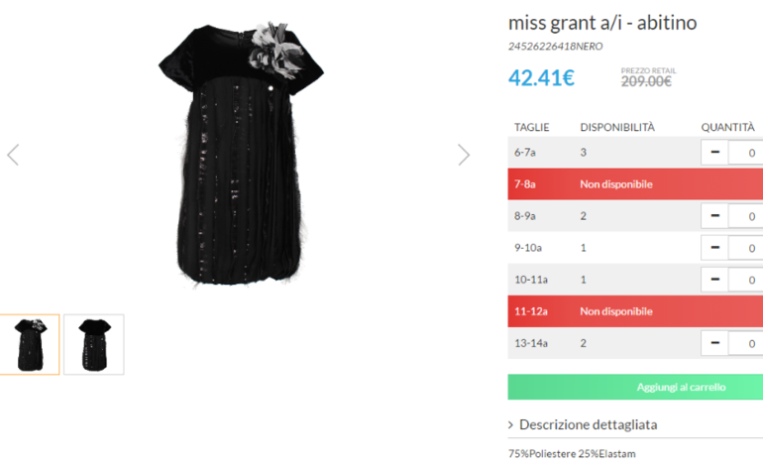Select the back view dress thumbnail
The image size is (763, 471).
point(94,344)
